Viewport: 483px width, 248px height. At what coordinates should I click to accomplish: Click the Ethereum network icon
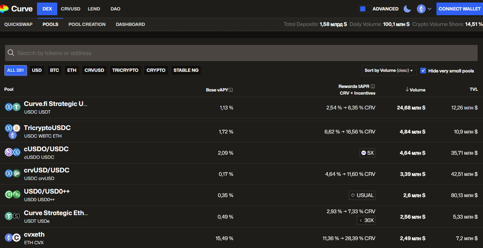421,9
